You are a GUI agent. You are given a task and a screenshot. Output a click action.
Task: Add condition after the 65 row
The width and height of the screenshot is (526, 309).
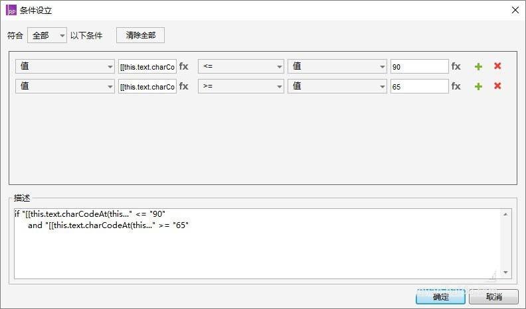coord(478,86)
